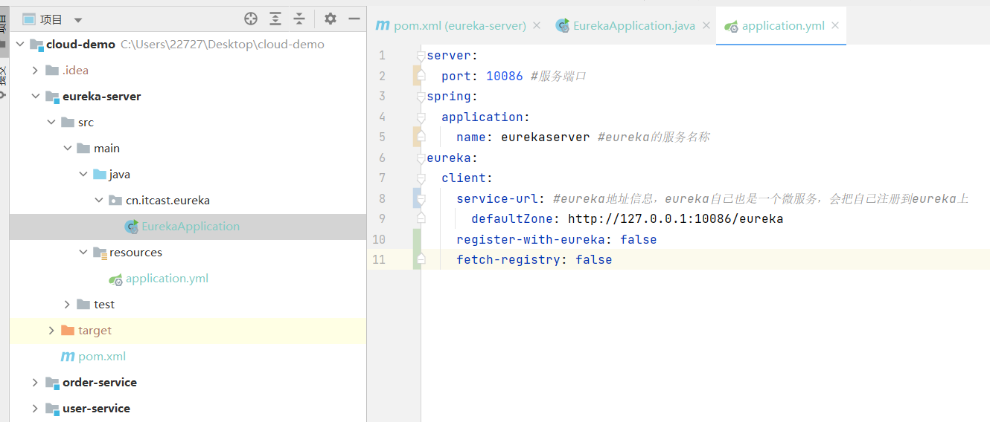Fold the server block at line 1
Screen dimensions: 990x422
coord(421,56)
